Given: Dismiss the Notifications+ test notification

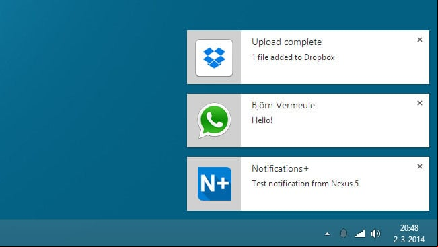Looking at the screenshot, I should pyautogui.click(x=420, y=166).
